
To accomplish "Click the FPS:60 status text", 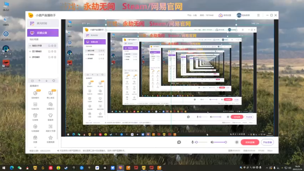I will (x=261, y=150).
